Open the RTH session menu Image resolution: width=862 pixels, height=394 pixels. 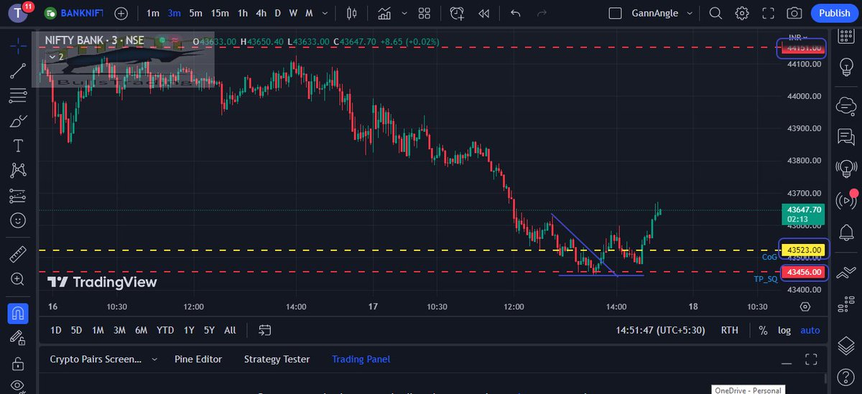[730, 330]
